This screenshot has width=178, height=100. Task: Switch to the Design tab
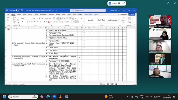click(x=30, y=14)
